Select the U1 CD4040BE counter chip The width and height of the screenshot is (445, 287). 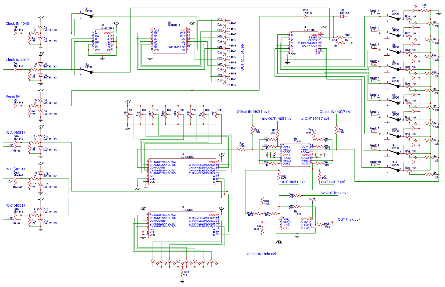[169, 40]
